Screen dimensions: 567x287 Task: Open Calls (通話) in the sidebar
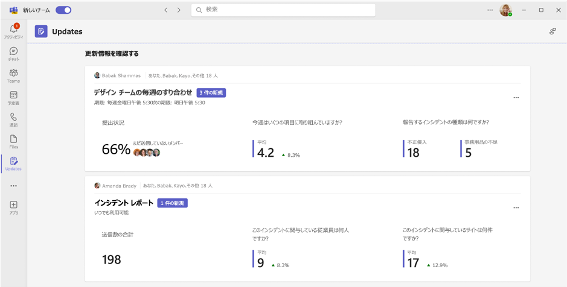13,120
